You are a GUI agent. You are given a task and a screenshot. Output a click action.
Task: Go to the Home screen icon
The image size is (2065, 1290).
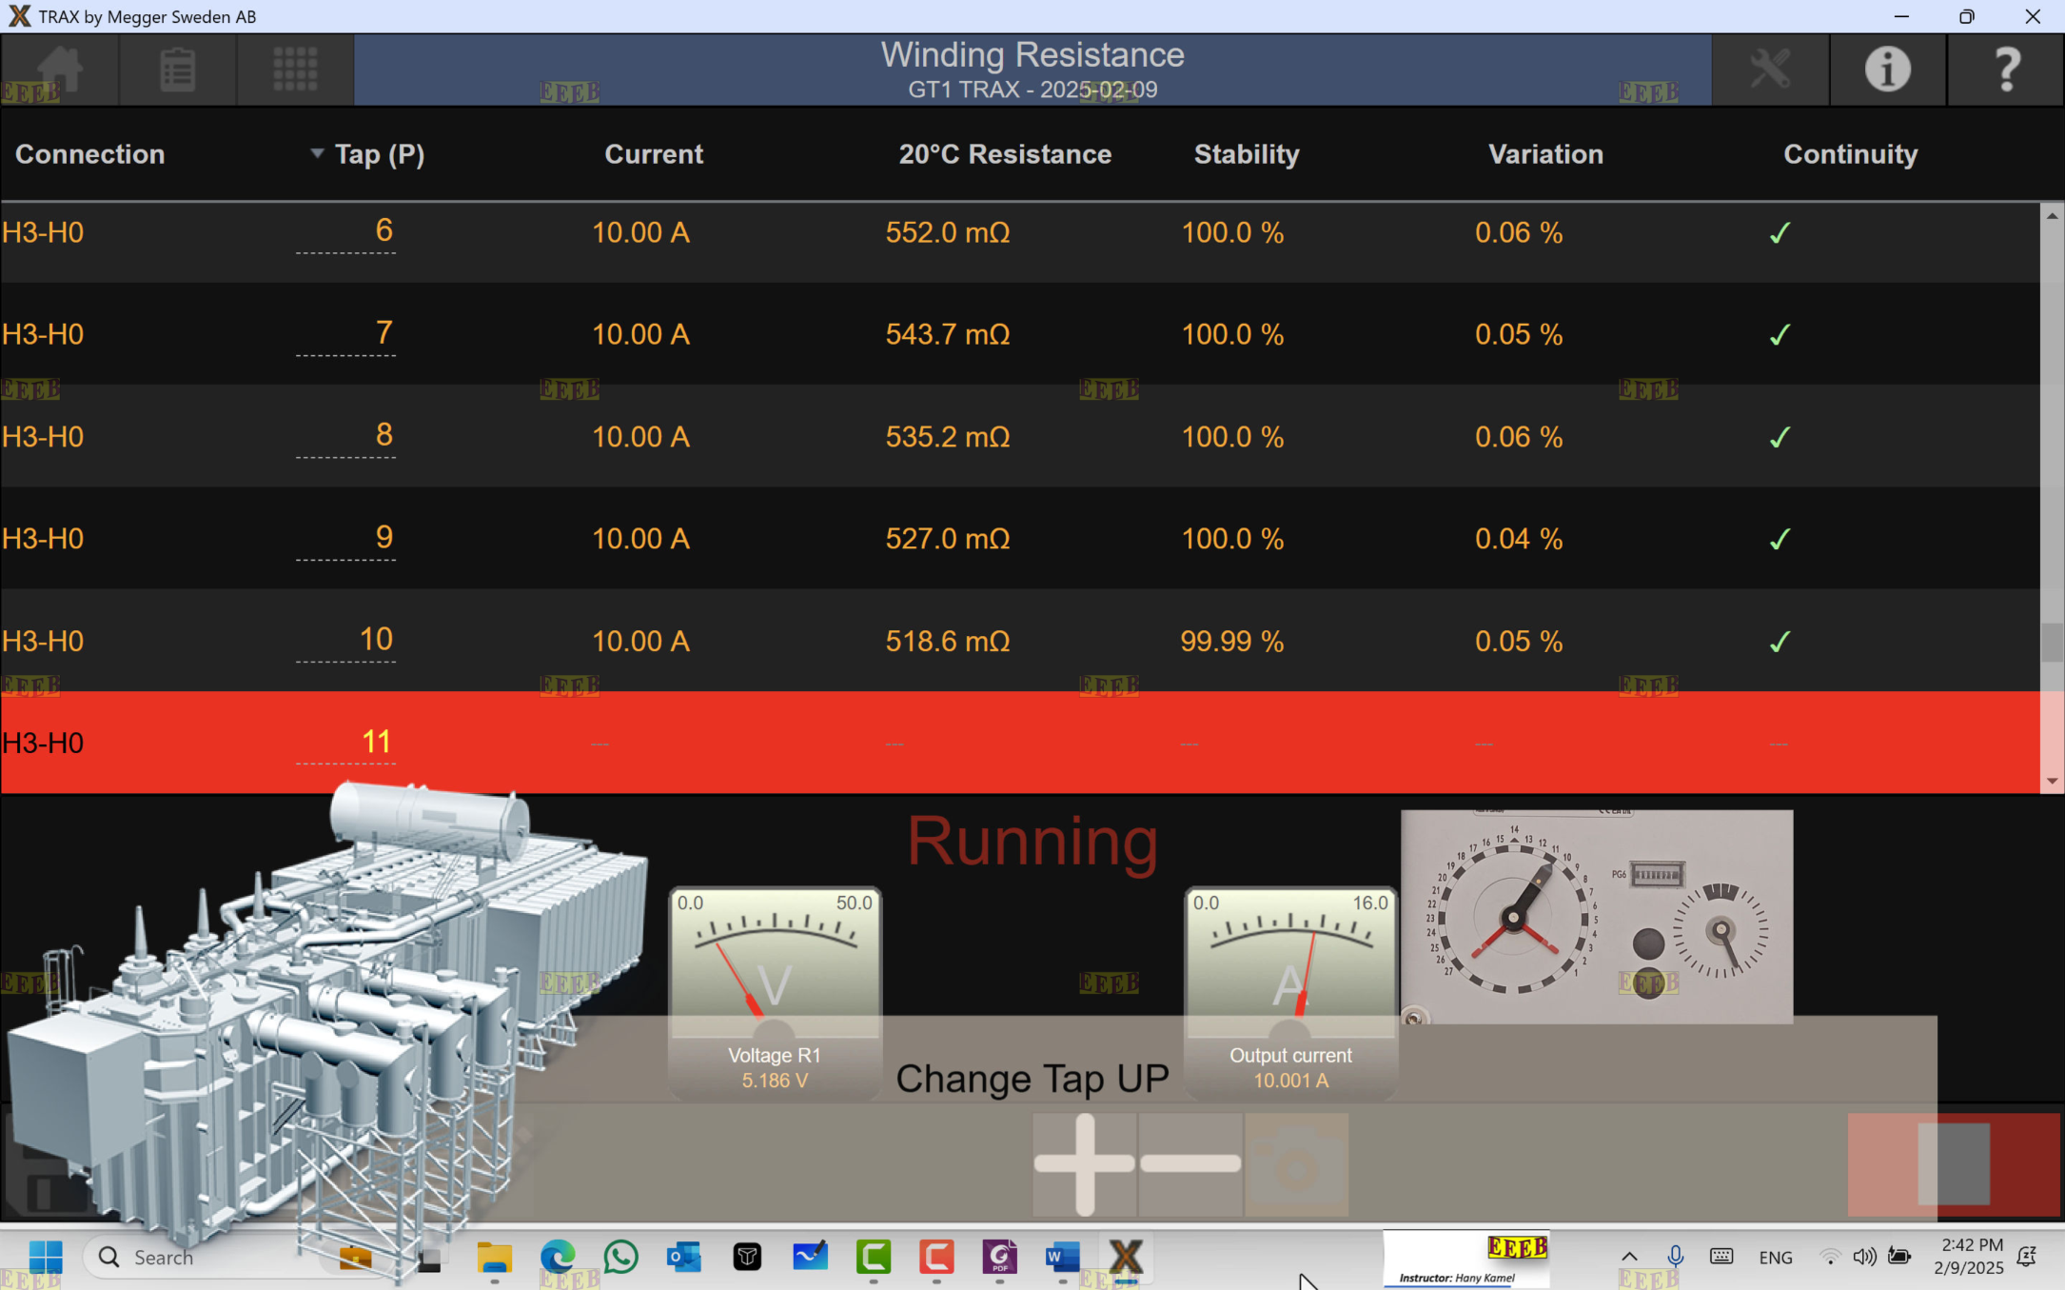coord(59,69)
